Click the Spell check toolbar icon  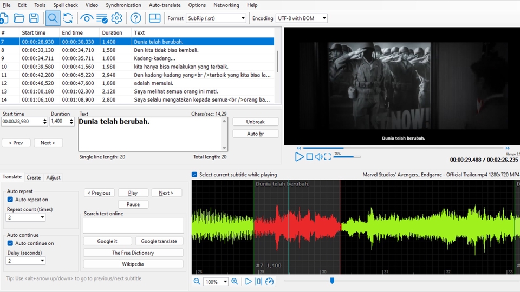pos(102,18)
